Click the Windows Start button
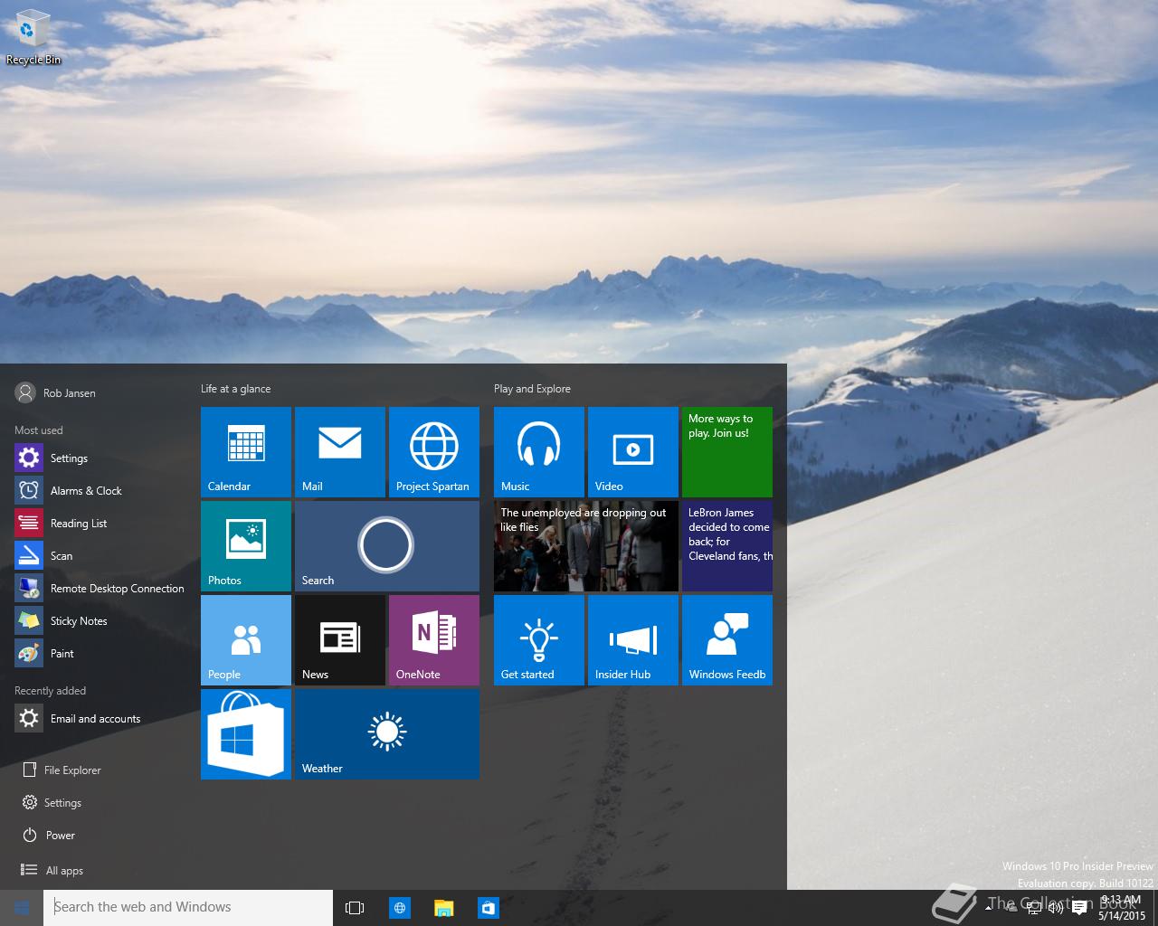Viewport: 1158px width, 926px height. [22, 908]
